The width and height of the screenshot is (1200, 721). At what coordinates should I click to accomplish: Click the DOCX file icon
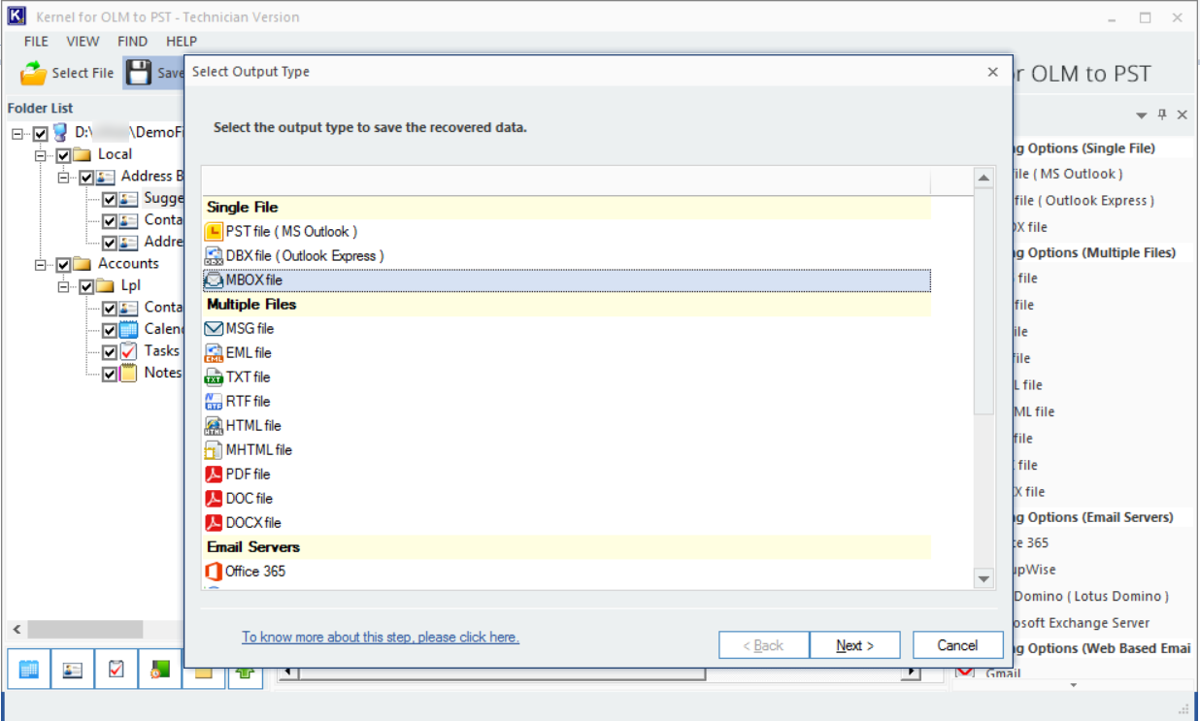(214, 523)
